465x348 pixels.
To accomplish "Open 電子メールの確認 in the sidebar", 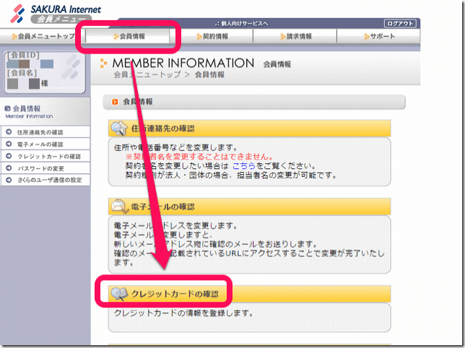I will [38, 144].
